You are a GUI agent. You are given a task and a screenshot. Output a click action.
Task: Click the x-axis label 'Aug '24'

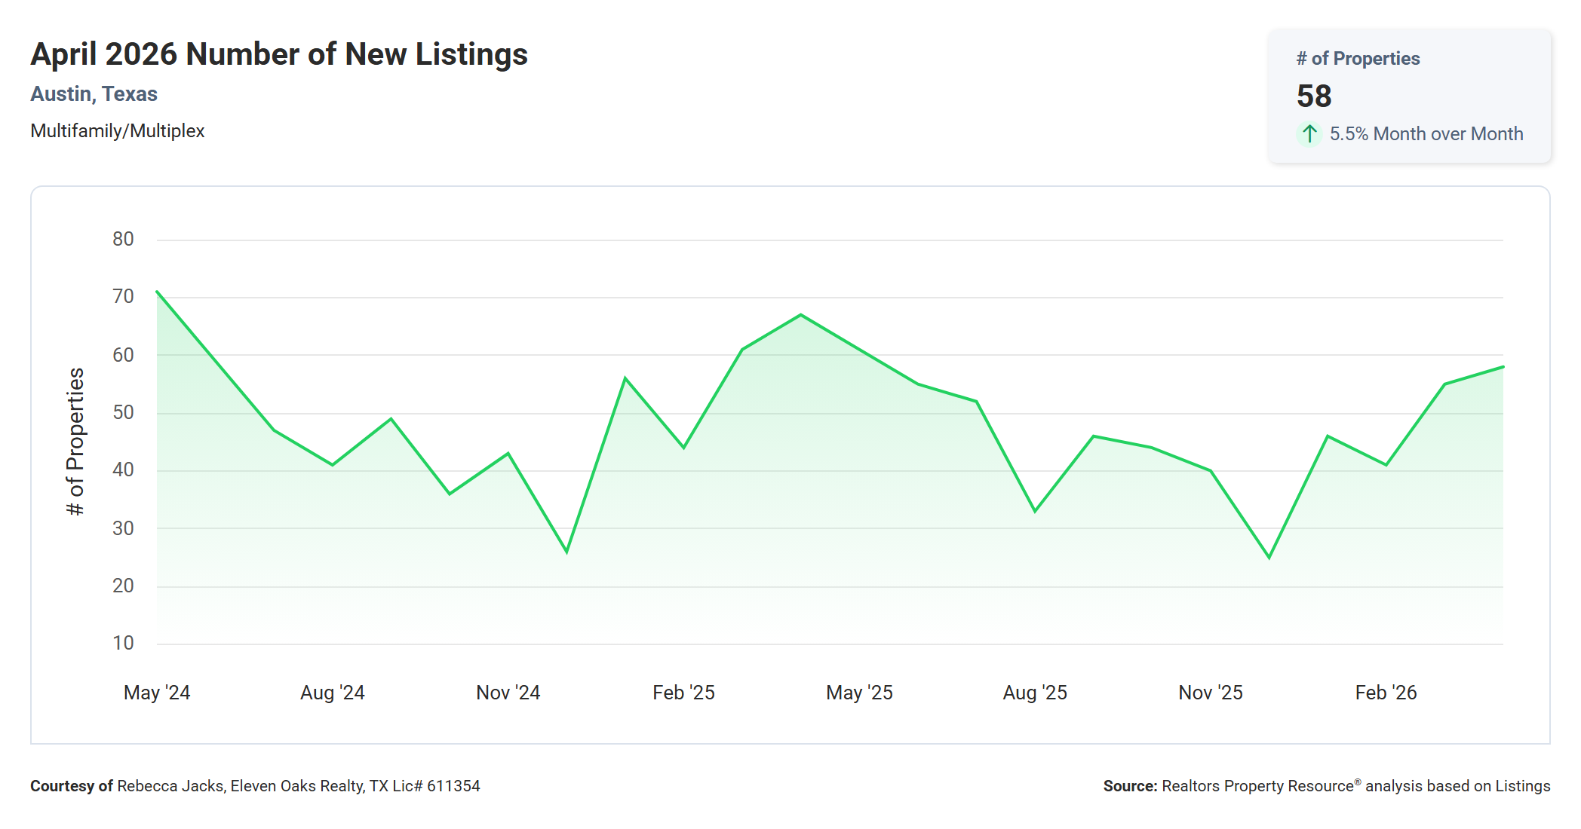[x=333, y=693]
